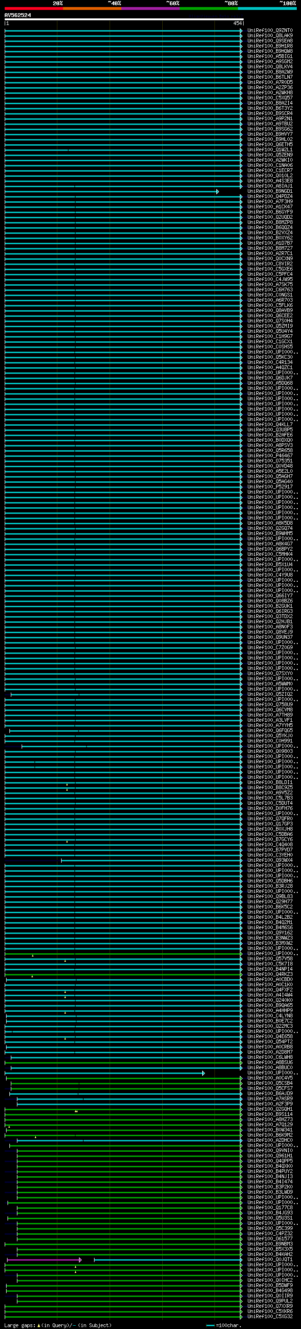
Task: Select the UniRef100_C5FLK6 label
Action: [270, 305]
